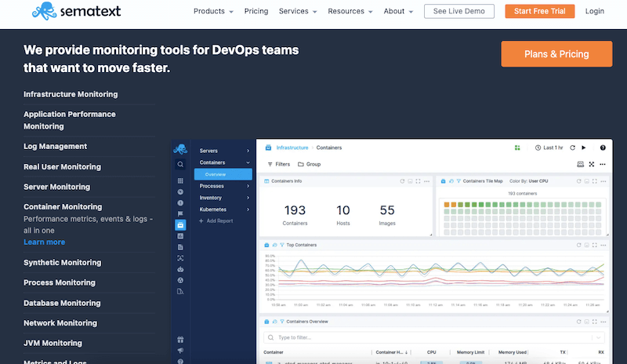Image resolution: width=627 pixels, height=364 pixels.
Task: Open the dashboard three-dots menu beside fullscreen
Action: [603, 164]
